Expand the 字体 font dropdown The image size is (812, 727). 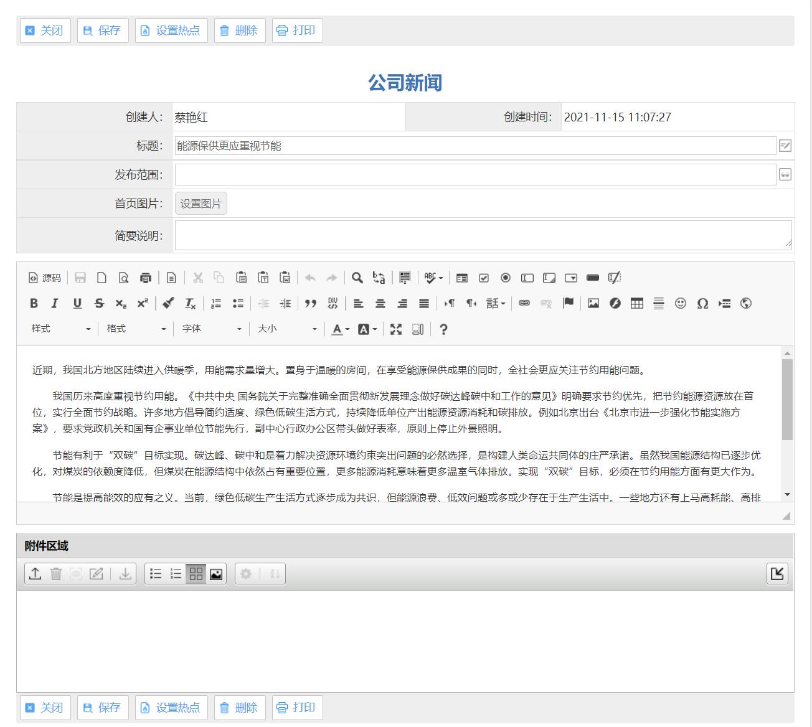click(x=211, y=329)
